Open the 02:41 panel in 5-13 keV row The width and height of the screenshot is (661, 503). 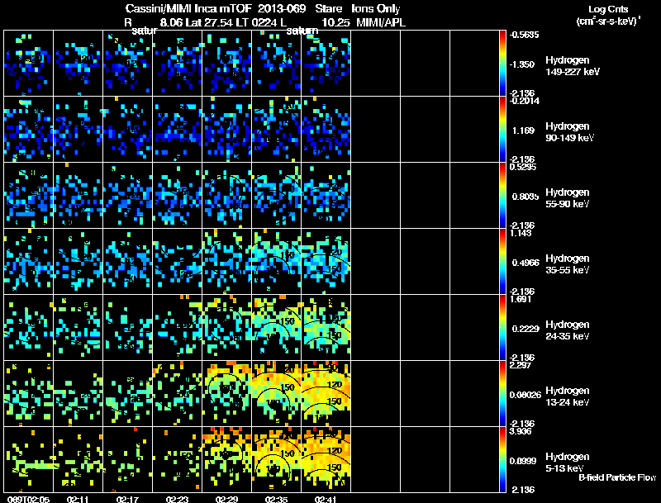pos(326,459)
